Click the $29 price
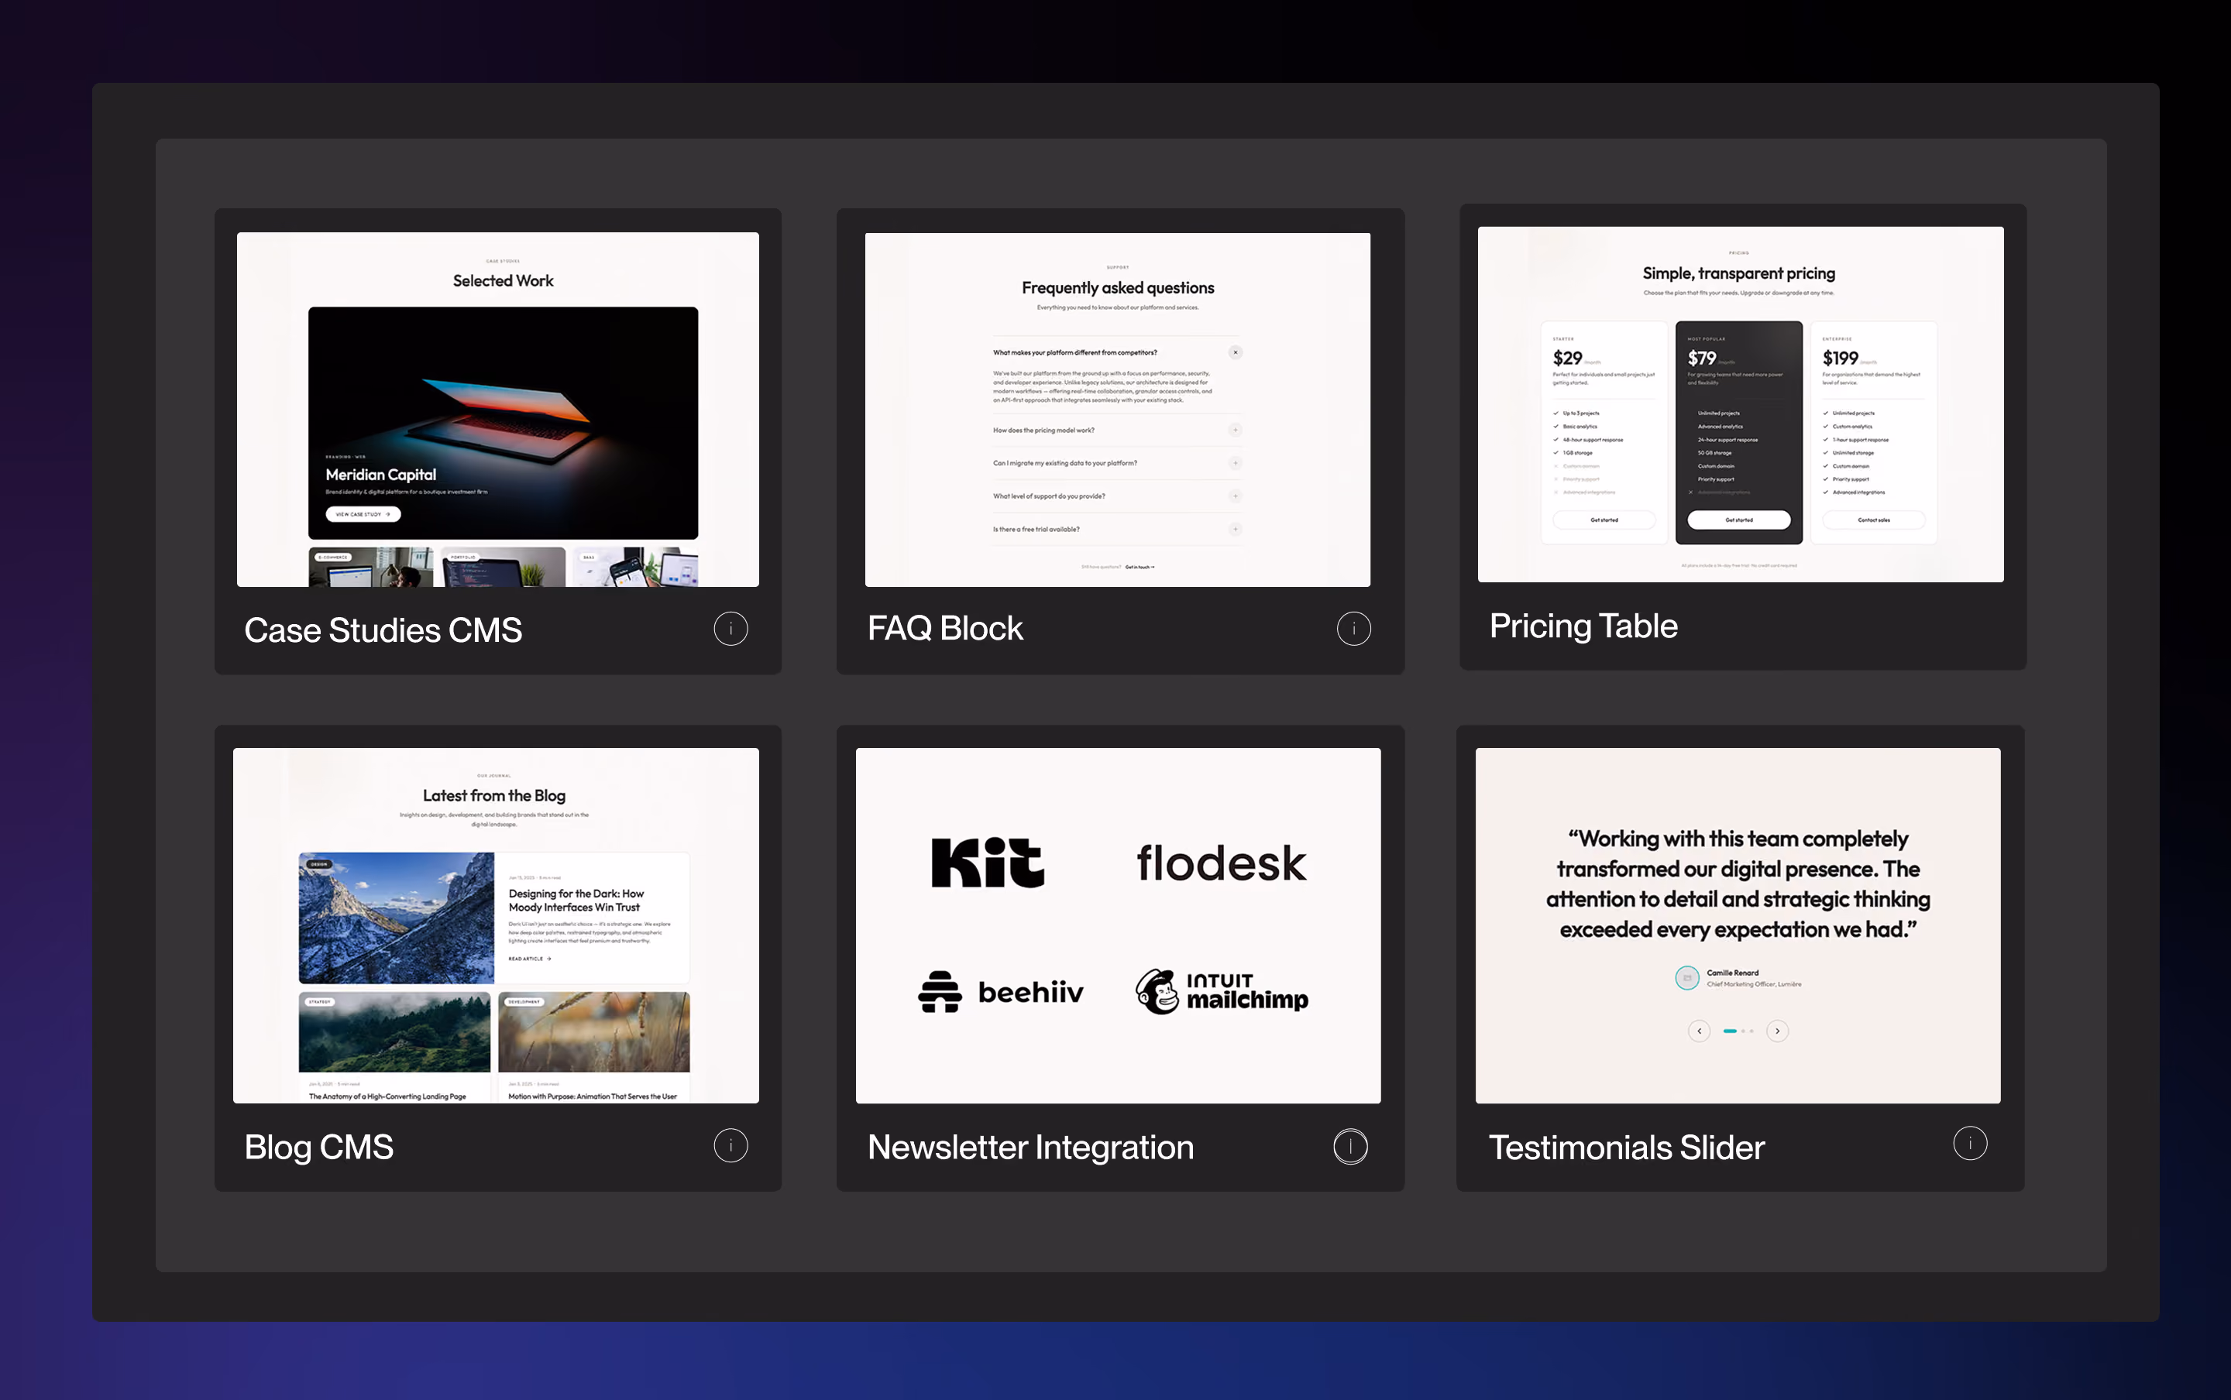Screen dimensions: 2231x1400 pos(1567,359)
